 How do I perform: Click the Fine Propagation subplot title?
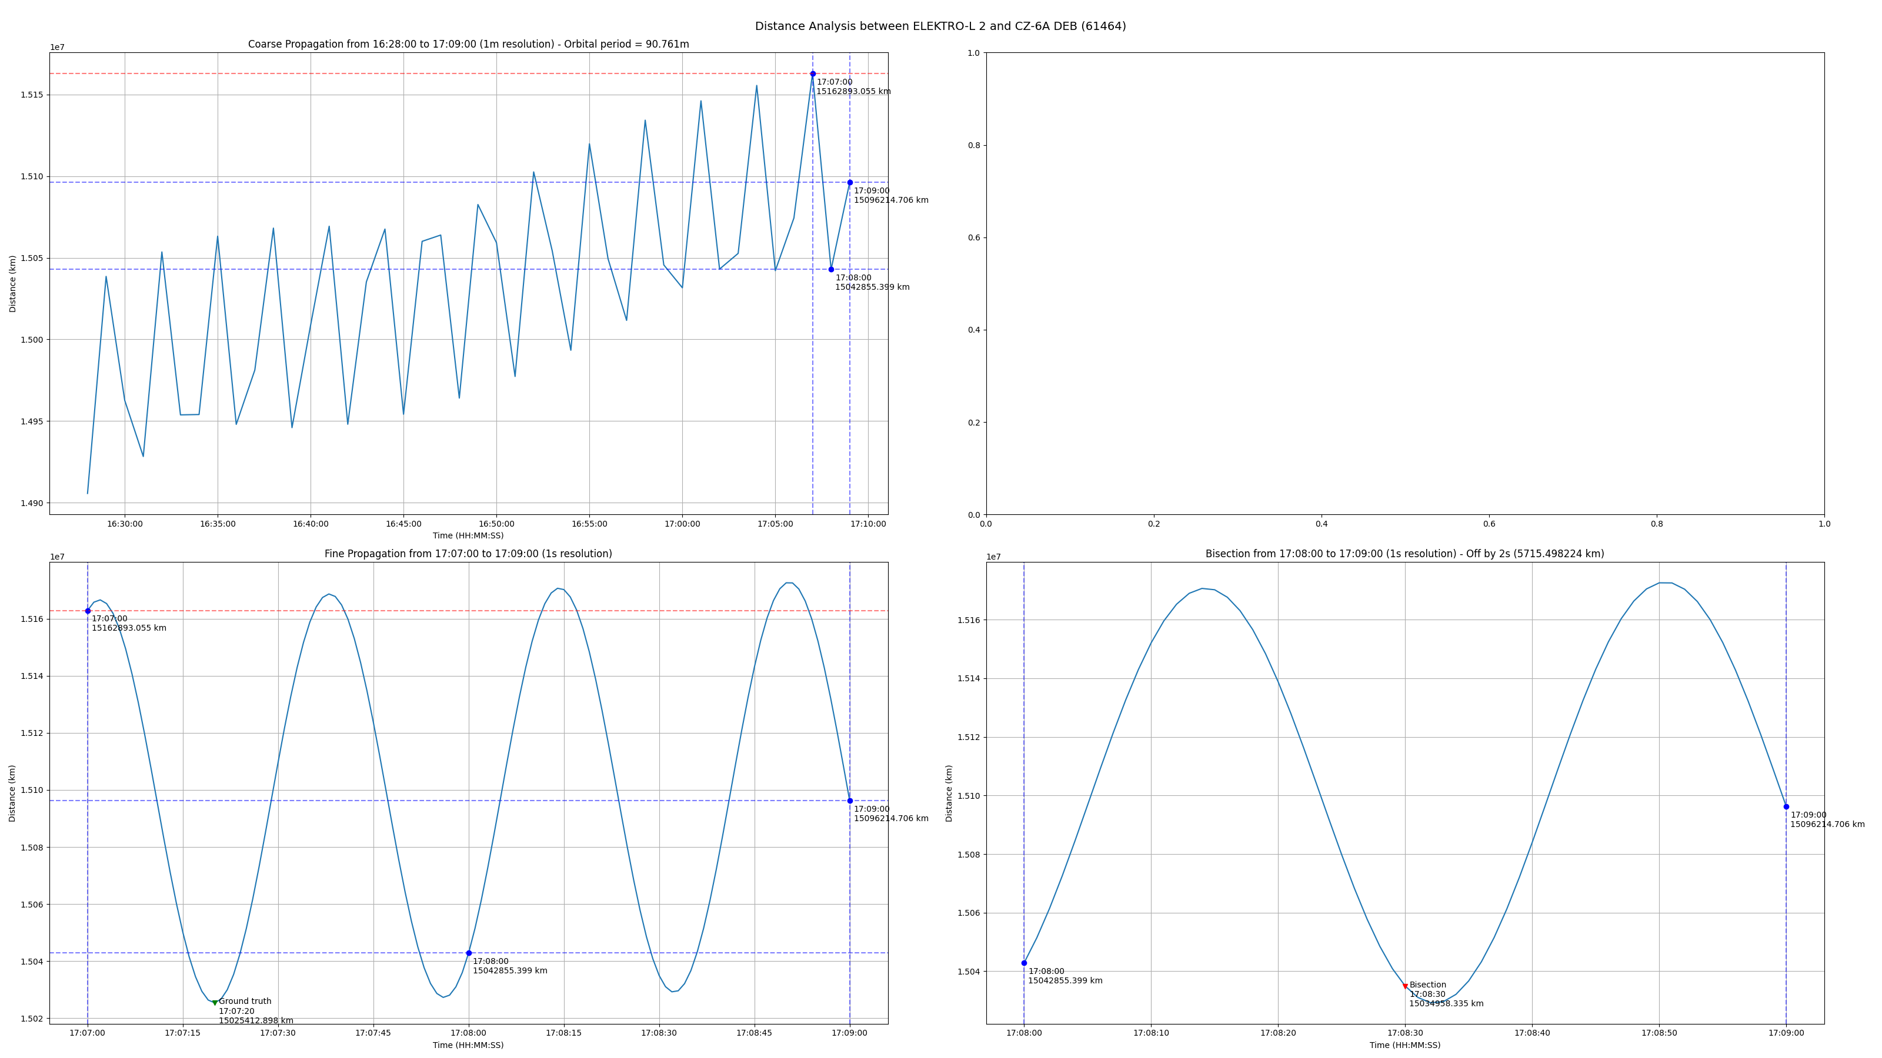pos(468,554)
